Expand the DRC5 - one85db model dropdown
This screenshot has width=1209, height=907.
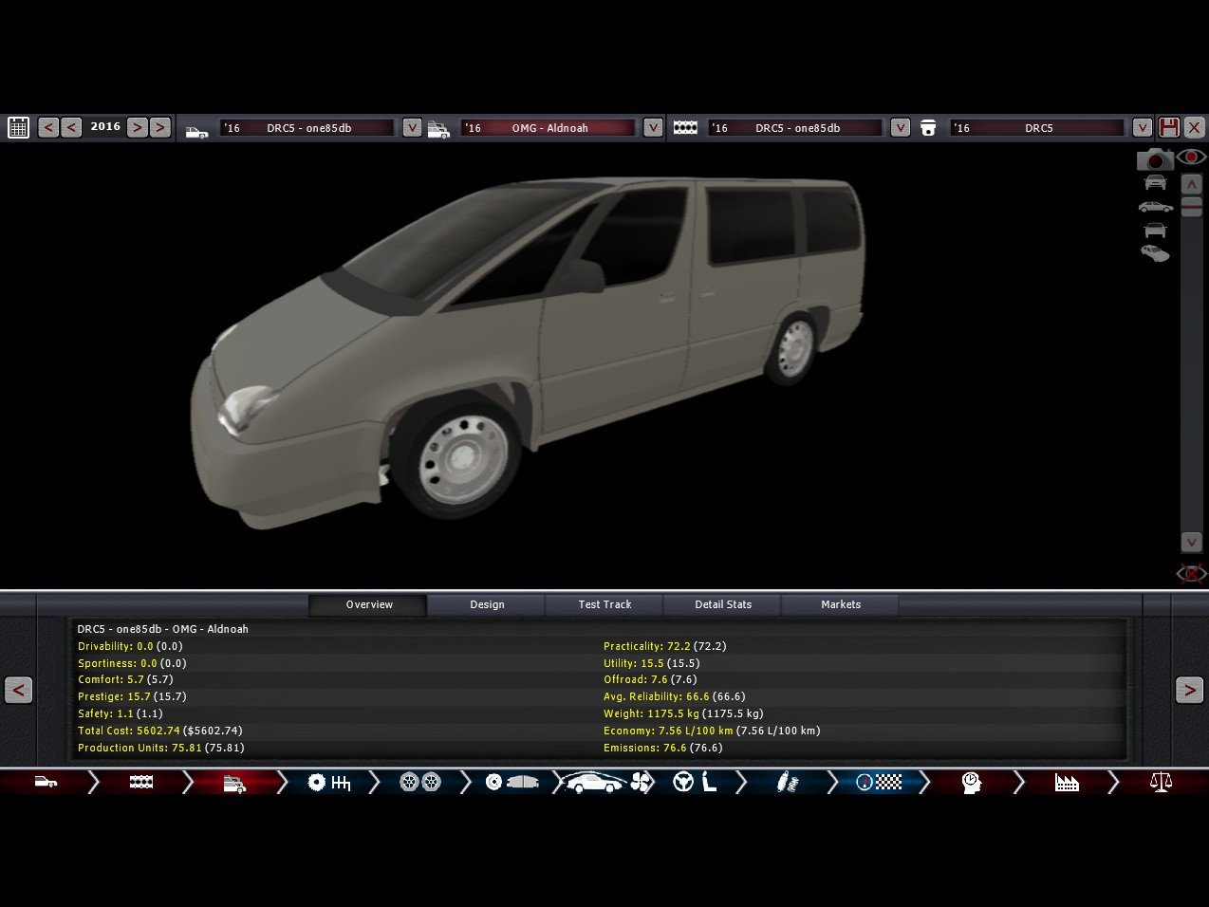point(412,127)
